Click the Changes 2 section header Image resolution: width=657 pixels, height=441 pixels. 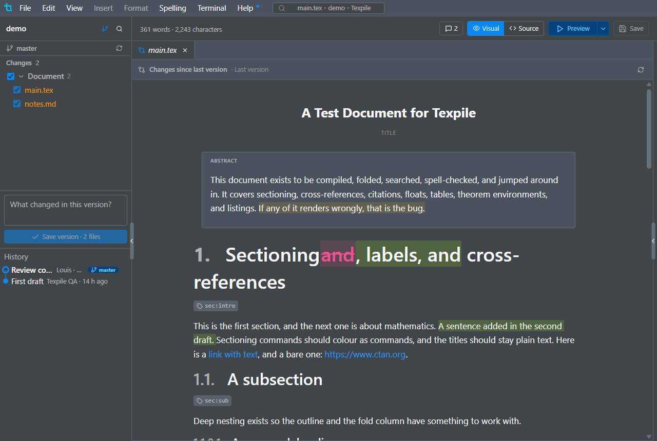click(x=23, y=63)
